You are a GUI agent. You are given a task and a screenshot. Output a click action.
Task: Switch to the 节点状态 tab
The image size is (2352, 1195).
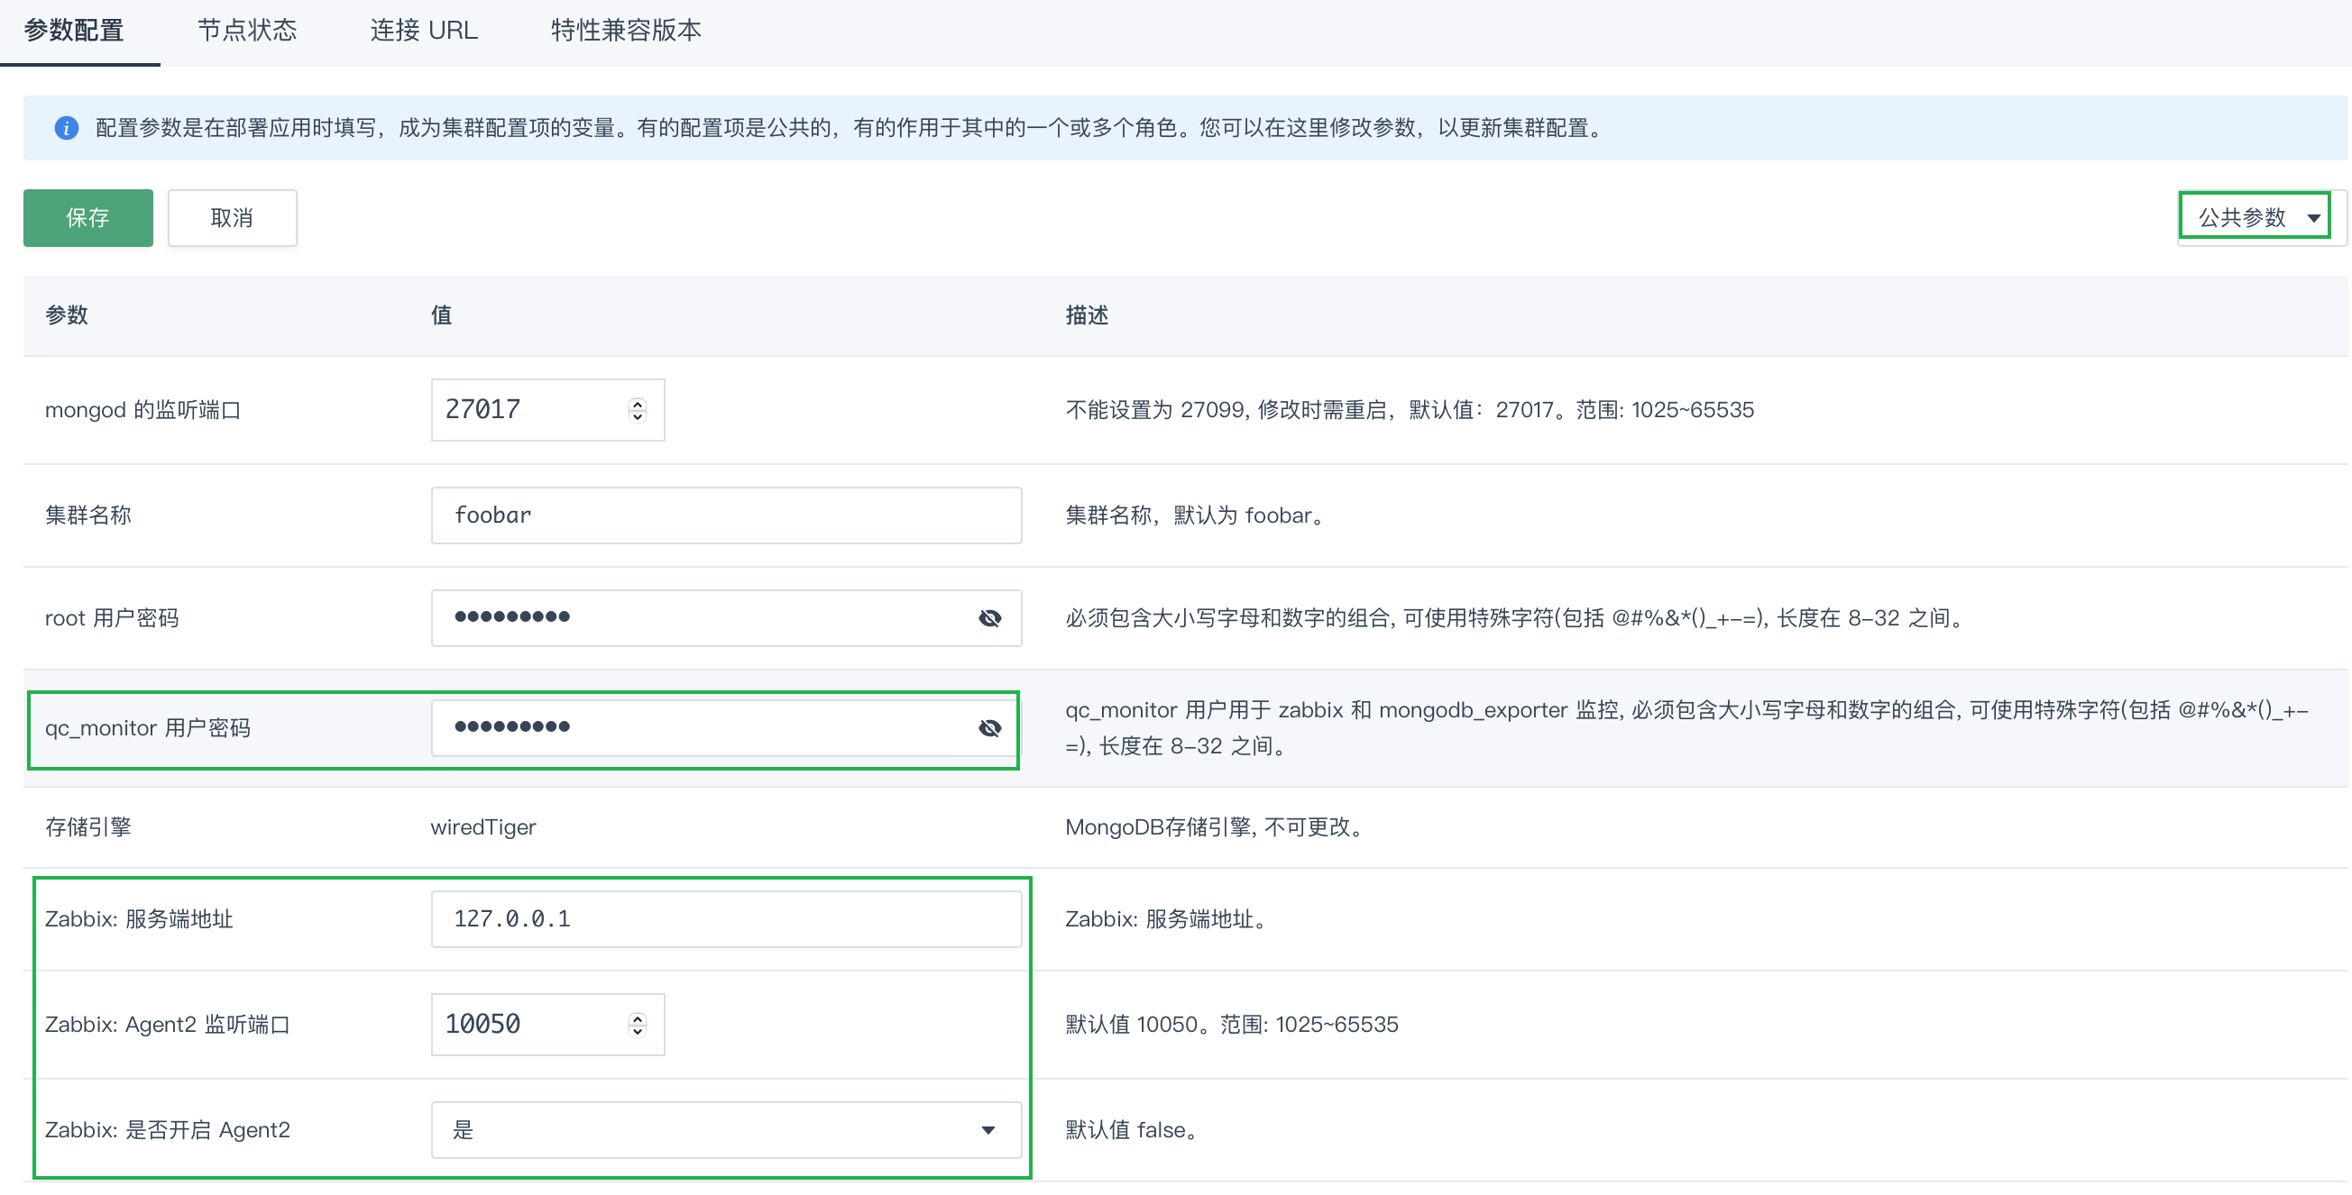[246, 30]
